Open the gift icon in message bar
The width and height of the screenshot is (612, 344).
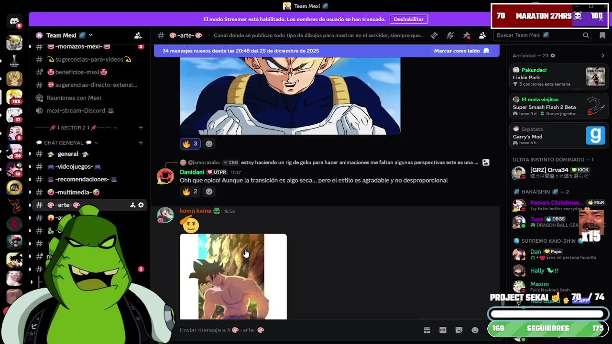(427, 330)
